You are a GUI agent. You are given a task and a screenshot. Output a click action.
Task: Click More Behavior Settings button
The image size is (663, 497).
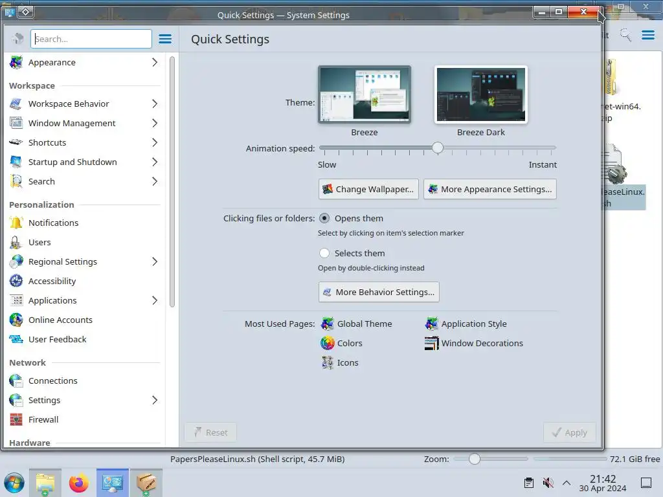tap(379, 292)
